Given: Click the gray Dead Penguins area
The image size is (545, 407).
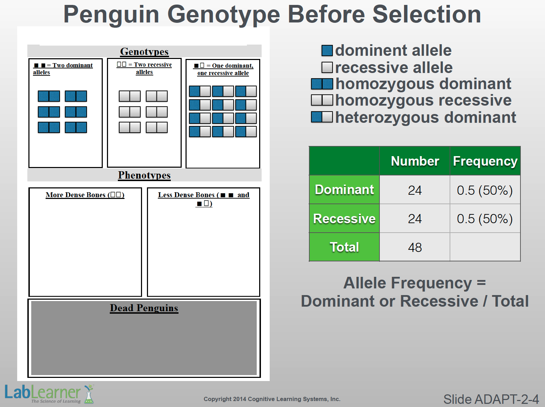Looking at the screenshot, I should [144, 344].
